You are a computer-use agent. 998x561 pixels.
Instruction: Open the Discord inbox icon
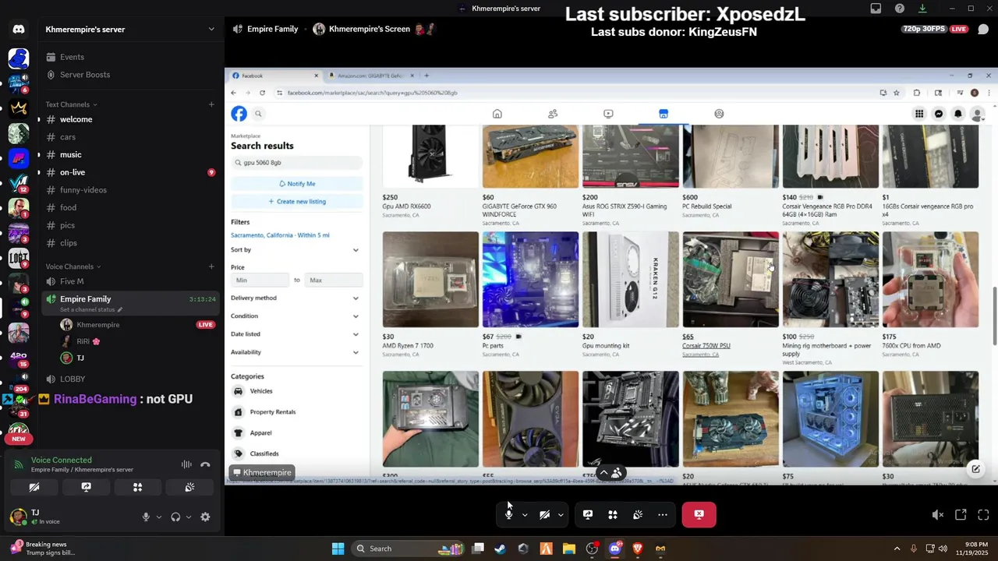[x=876, y=9]
